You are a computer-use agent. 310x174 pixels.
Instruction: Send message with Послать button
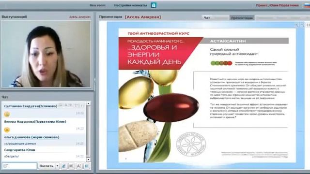[46, 166]
